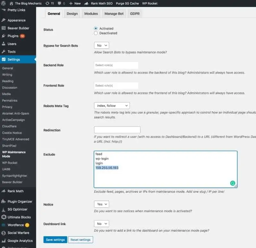Click the green Grammarly icon in Exclude box
Viewport: 256px width, 248px height.
pos(233,183)
